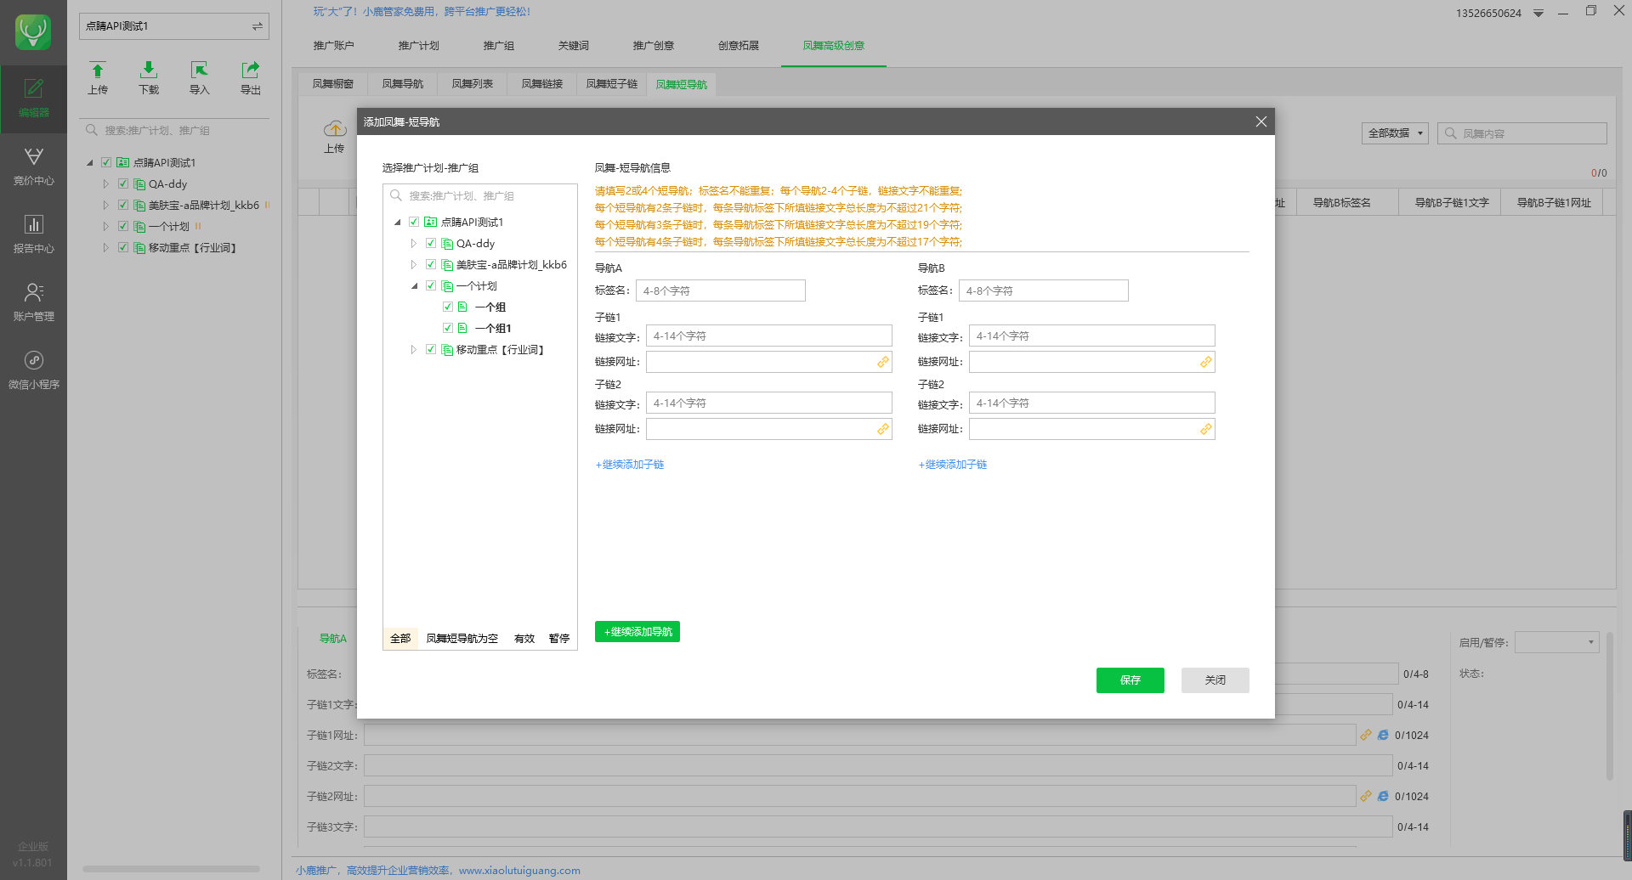
Task: Toggle 一个组 checkbox in dialog
Action: (448, 307)
